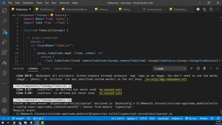Open the Run and Debug view

pyautogui.click(x=5, y=42)
